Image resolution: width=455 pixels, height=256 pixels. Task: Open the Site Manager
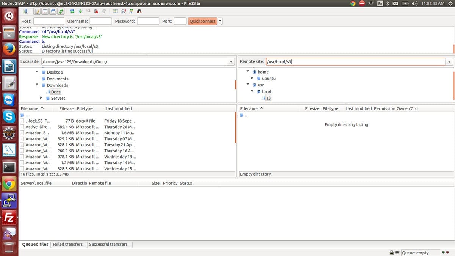point(25,11)
